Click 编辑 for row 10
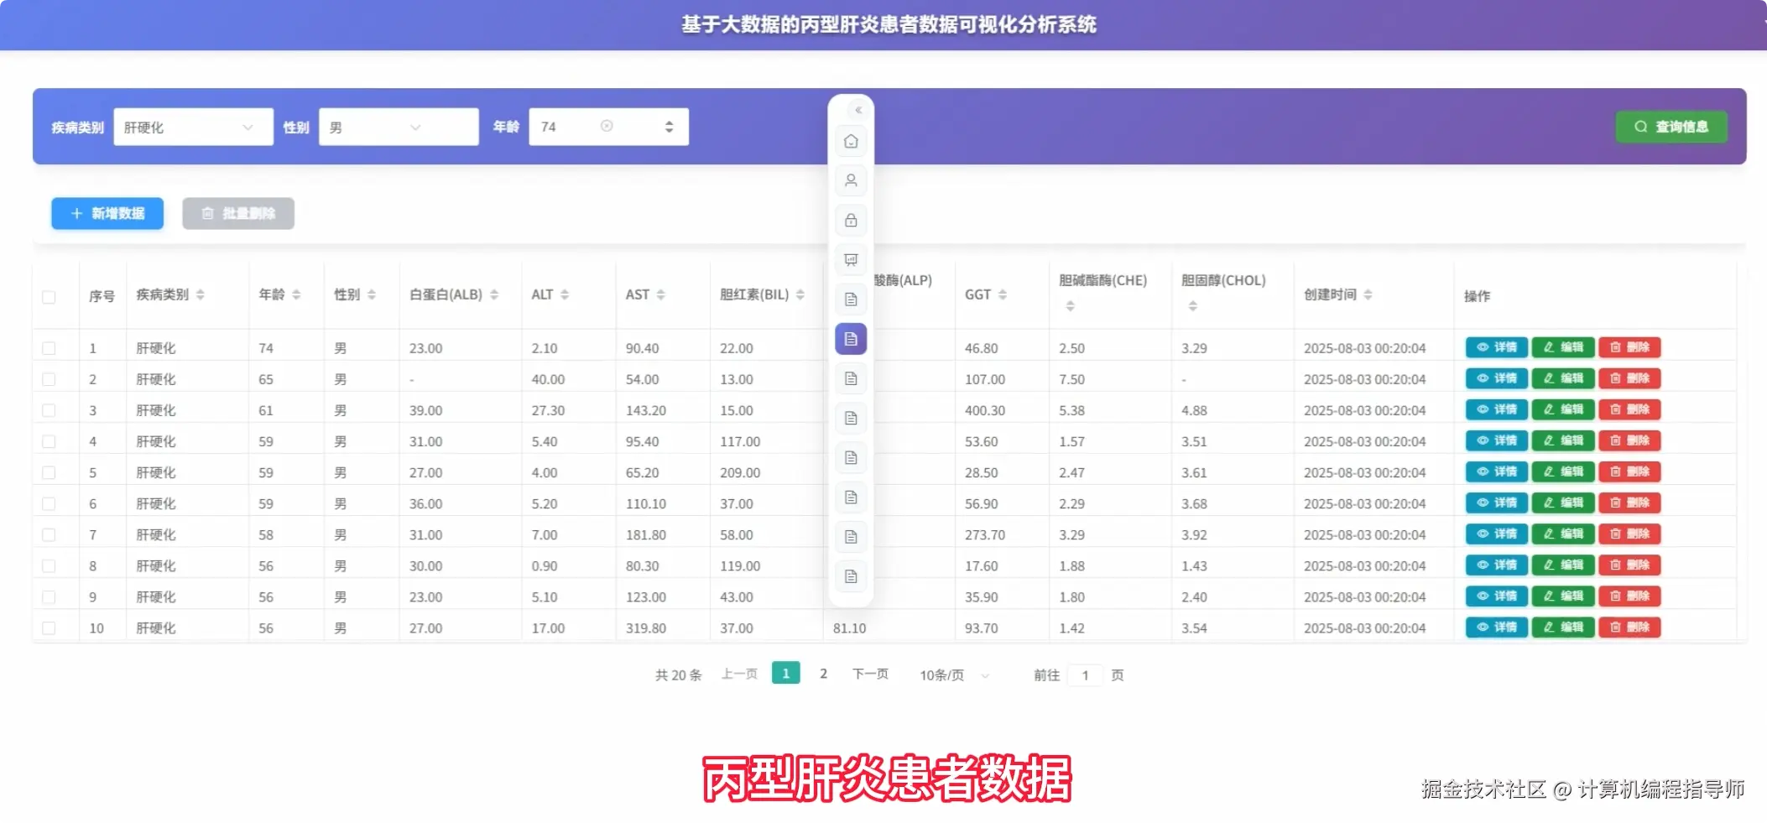 click(x=1562, y=627)
